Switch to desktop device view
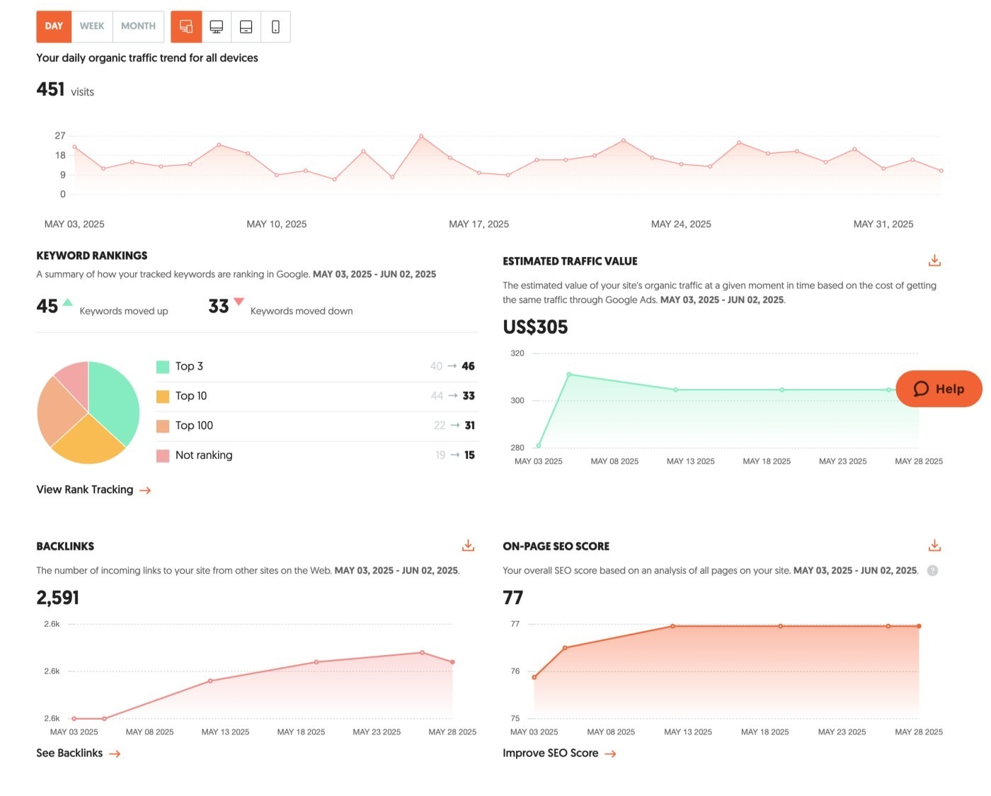991x796 pixels. (x=217, y=27)
